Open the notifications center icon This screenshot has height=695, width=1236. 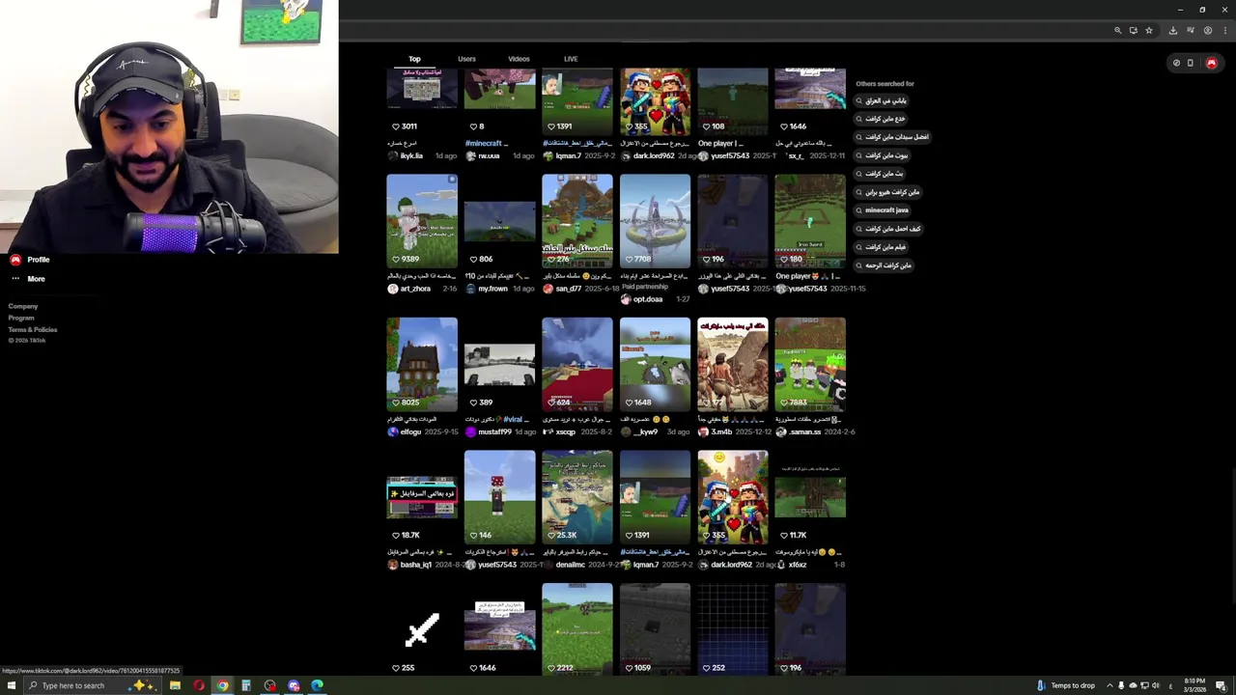click(1221, 685)
